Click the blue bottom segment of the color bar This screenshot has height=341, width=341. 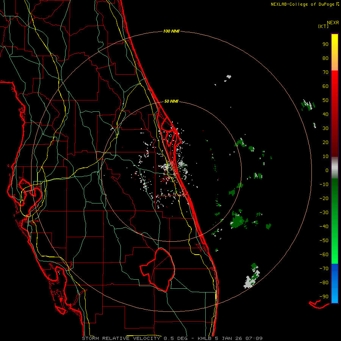coord(335,283)
